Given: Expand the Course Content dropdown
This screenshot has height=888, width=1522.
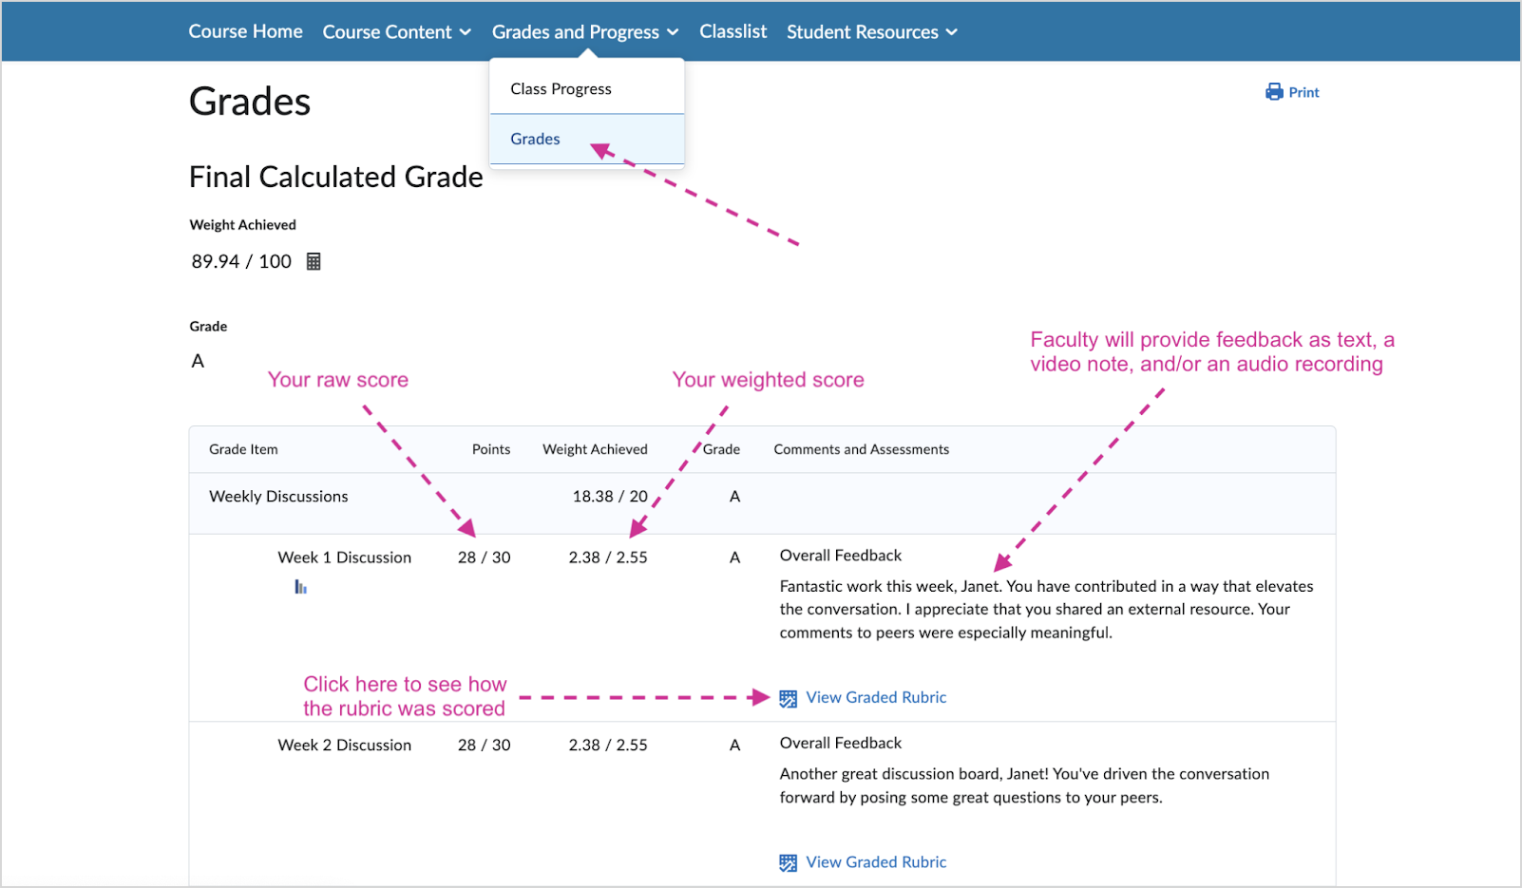Looking at the screenshot, I should (x=396, y=31).
